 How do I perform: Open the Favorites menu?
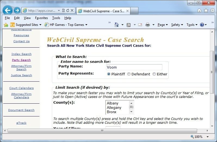pos(41,18)
